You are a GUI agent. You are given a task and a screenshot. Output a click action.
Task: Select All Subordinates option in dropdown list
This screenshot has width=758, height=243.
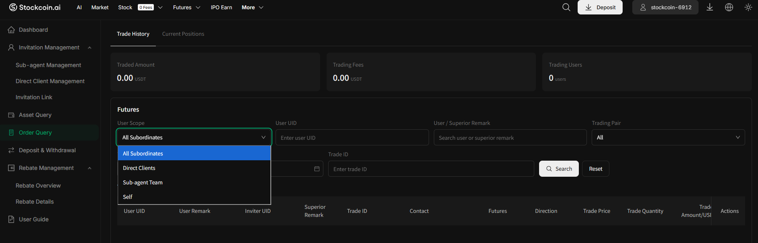tap(194, 153)
